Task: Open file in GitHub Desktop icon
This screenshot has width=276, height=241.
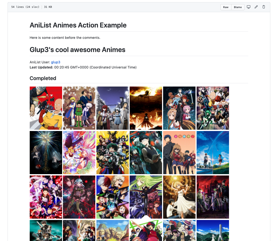Action: (x=248, y=7)
